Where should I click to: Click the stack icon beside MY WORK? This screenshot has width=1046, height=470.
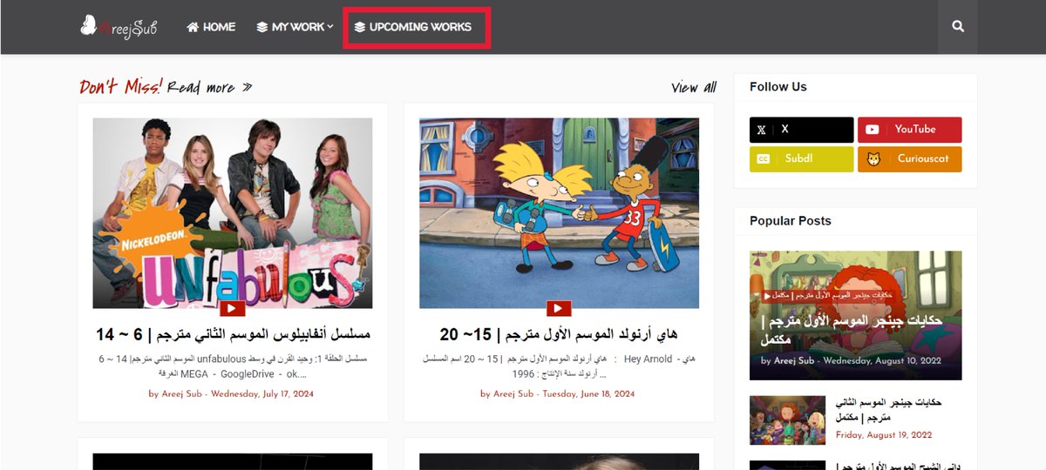(261, 27)
